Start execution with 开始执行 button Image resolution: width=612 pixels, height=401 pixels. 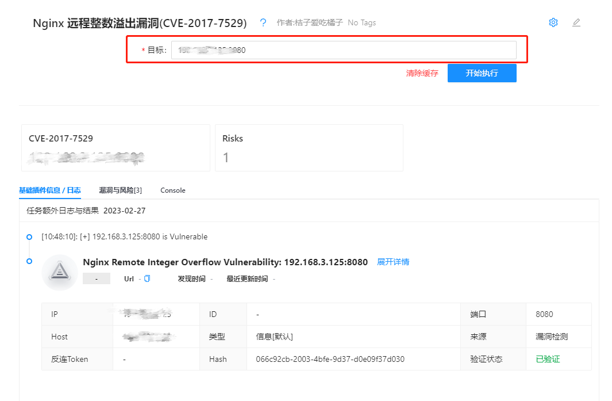click(x=482, y=73)
